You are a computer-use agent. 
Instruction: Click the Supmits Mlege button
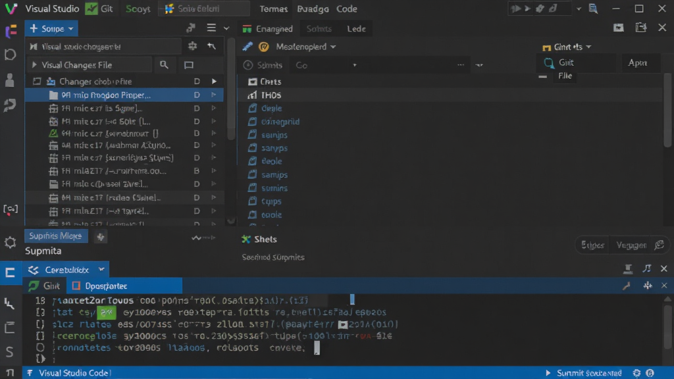pos(56,236)
